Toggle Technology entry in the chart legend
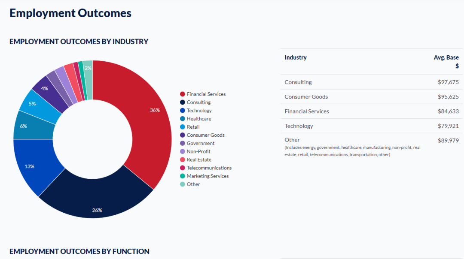The width and height of the screenshot is (464, 259). (x=199, y=111)
